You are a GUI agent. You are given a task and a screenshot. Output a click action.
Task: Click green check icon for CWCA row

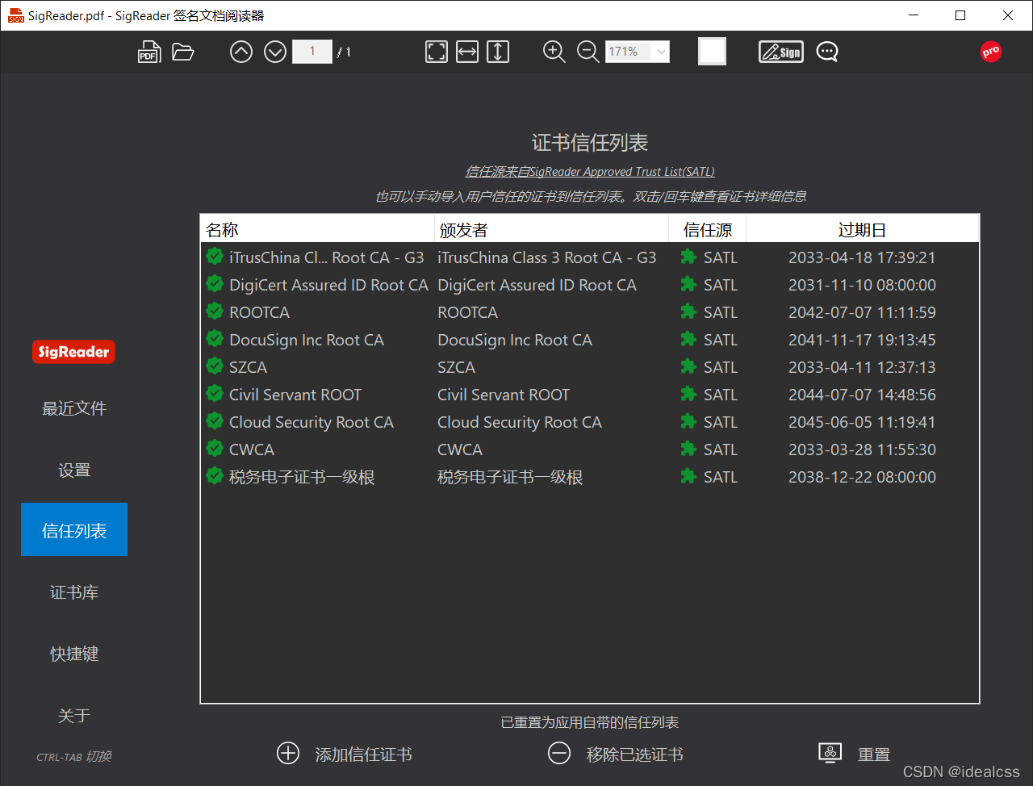tap(215, 448)
